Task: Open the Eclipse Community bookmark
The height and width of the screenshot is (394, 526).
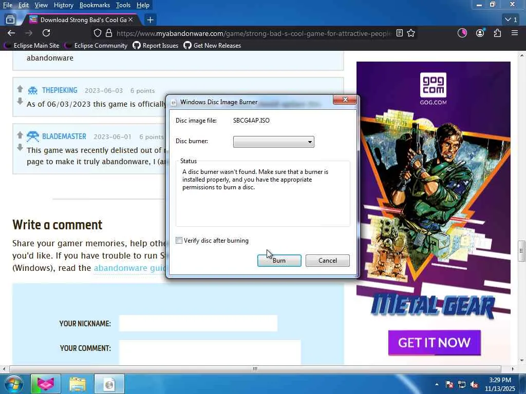Action: pyautogui.click(x=96, y=45)
